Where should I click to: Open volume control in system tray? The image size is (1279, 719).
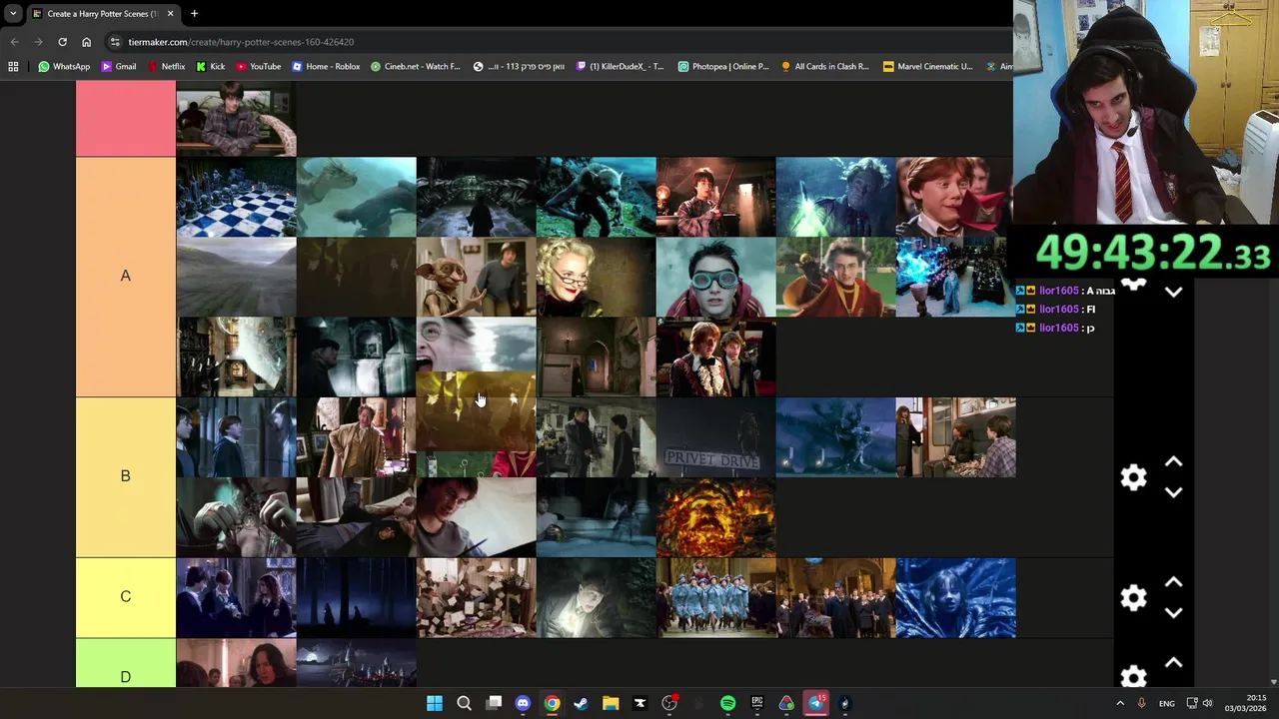pos(1208,703)
